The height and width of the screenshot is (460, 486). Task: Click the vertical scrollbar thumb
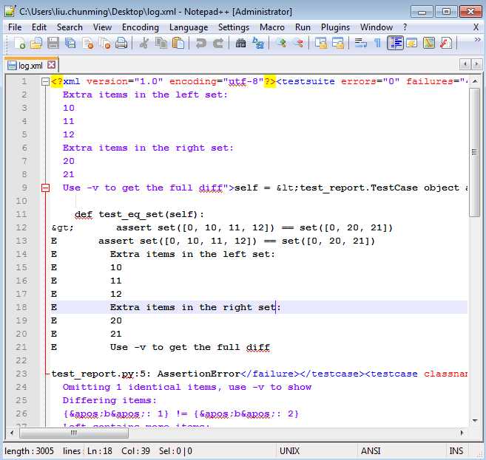tap(474, 152)
